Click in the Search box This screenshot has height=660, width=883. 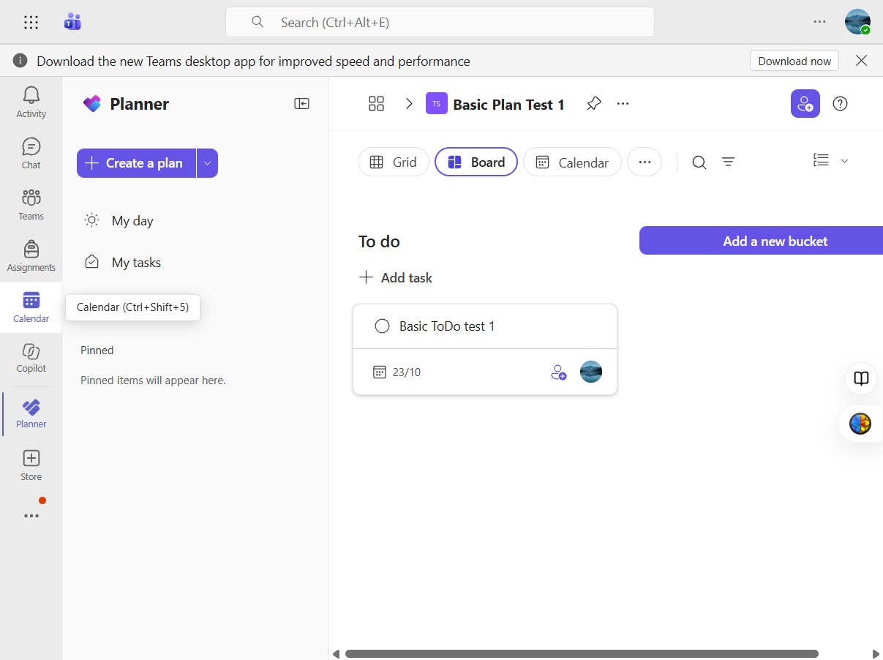click(440, 22)
